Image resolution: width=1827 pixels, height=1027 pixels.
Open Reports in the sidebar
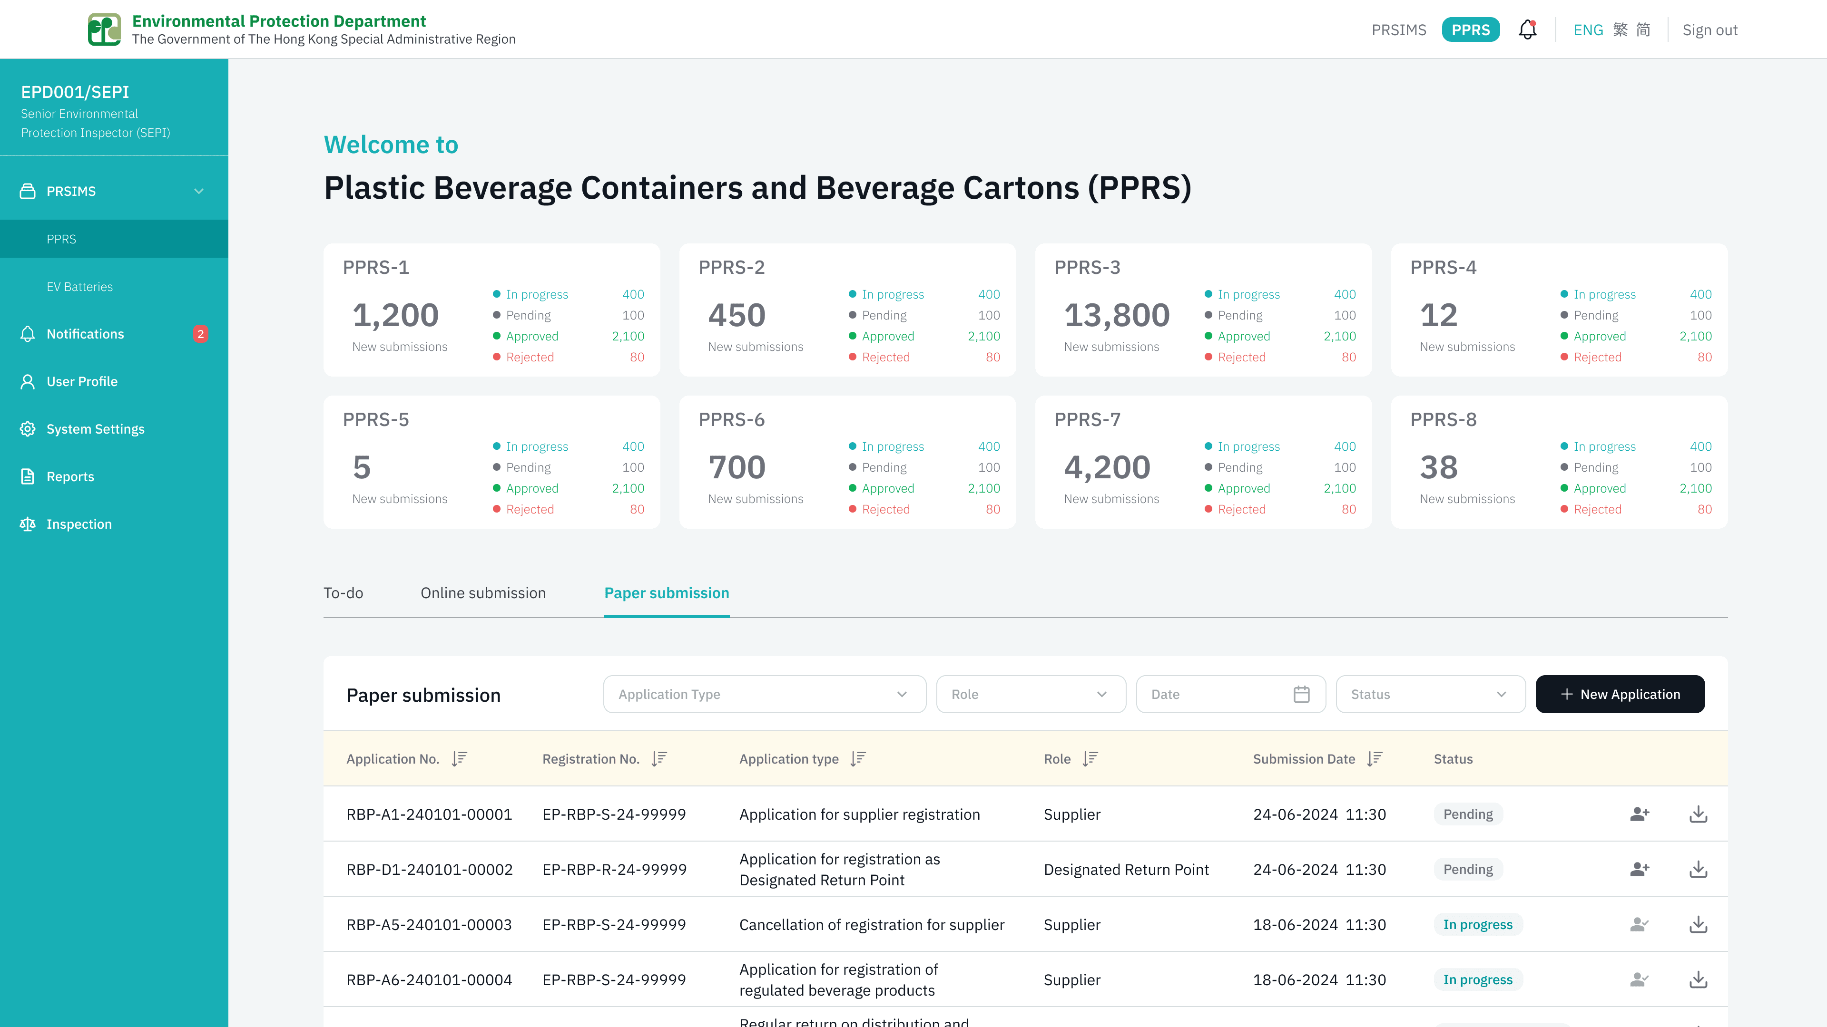point(70,476)
